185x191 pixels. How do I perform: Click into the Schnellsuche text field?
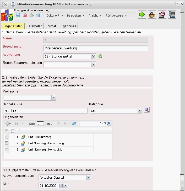45,111
